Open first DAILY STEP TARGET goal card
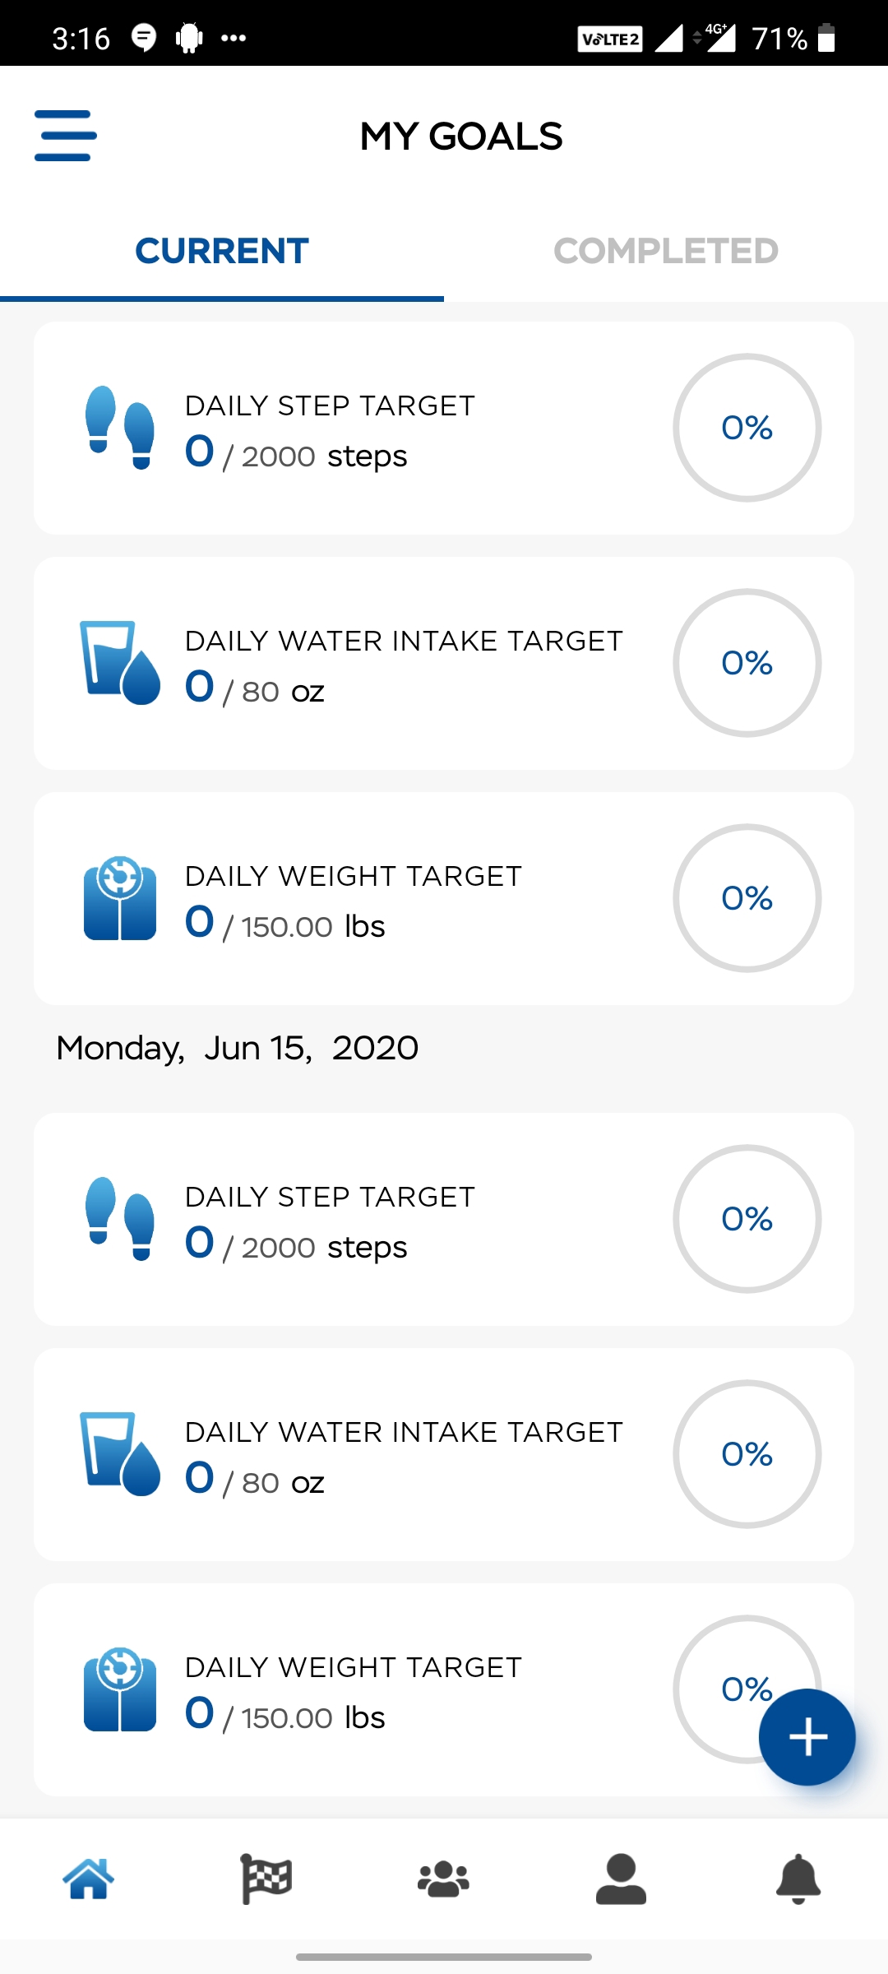 tap(444, 428)
